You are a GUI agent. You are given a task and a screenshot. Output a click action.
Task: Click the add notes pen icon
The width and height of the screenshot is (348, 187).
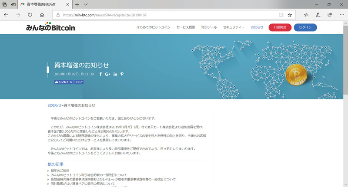point(318,15)
